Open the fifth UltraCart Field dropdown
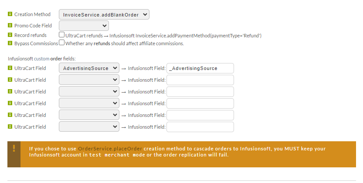This screenshot has width=363, height=183. [89, 115]
